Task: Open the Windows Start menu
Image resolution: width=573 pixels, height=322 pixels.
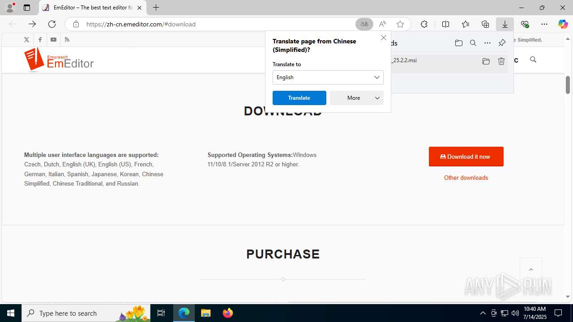Action: (11, 313)
